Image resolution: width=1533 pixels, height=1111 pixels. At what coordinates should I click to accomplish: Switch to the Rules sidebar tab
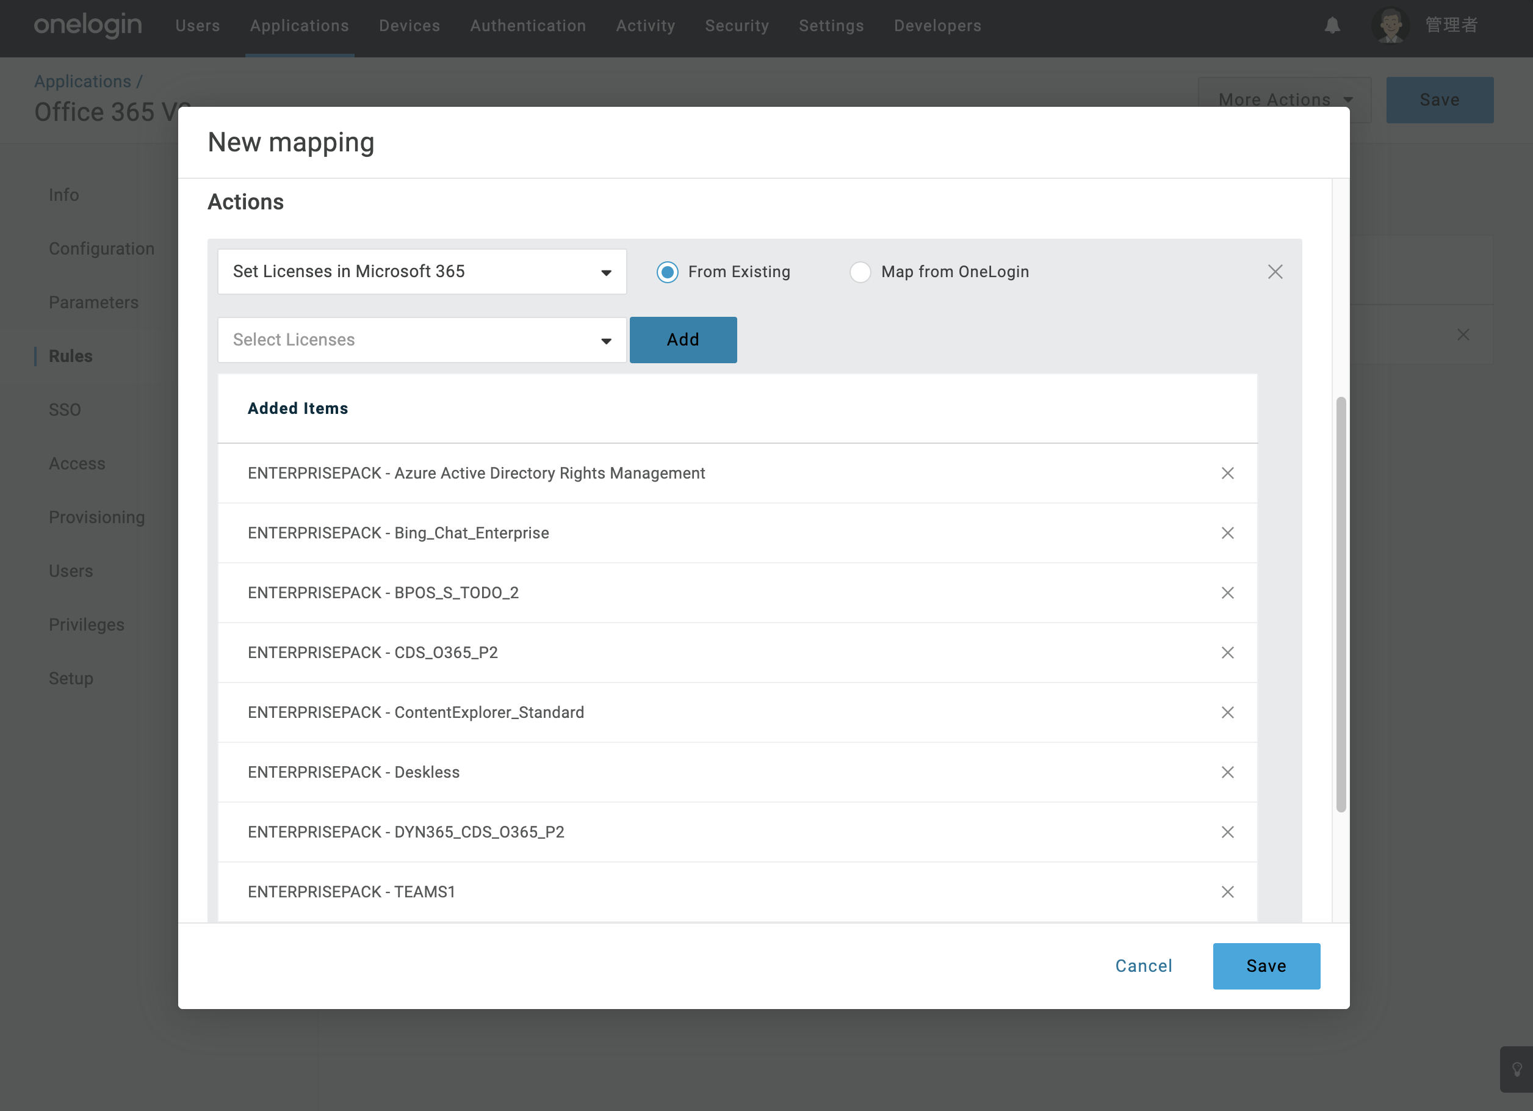70,356
